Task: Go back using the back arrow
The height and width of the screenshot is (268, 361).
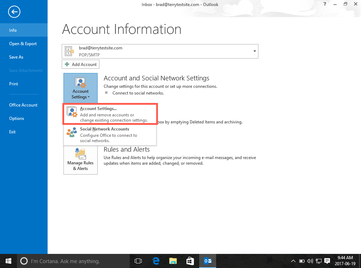Action: (x=14, y=12)
